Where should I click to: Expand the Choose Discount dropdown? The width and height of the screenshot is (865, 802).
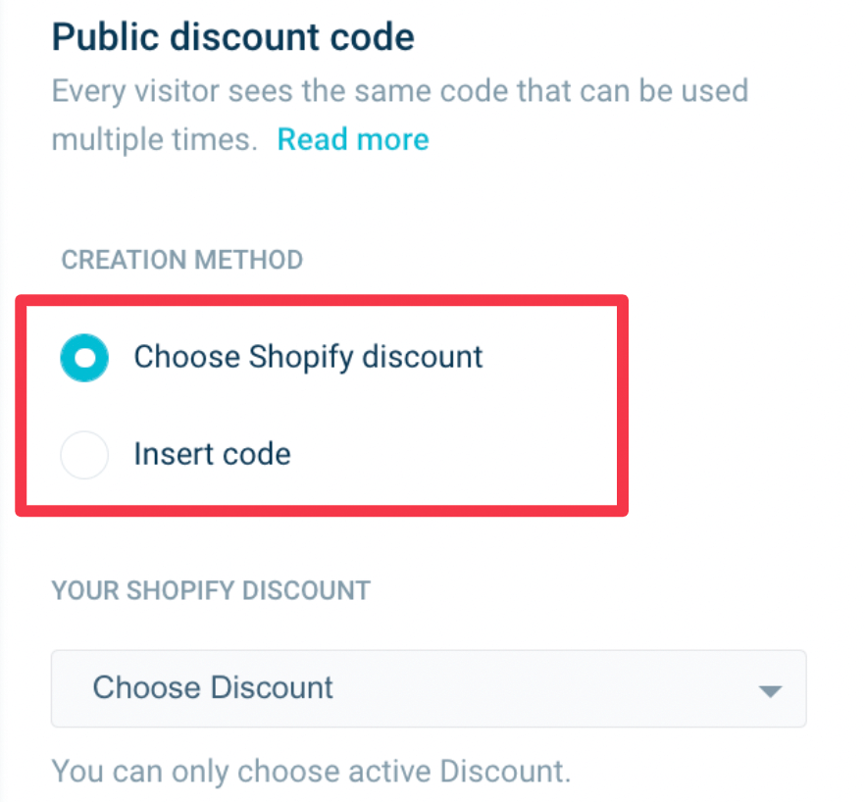click(x=428, y=688)
